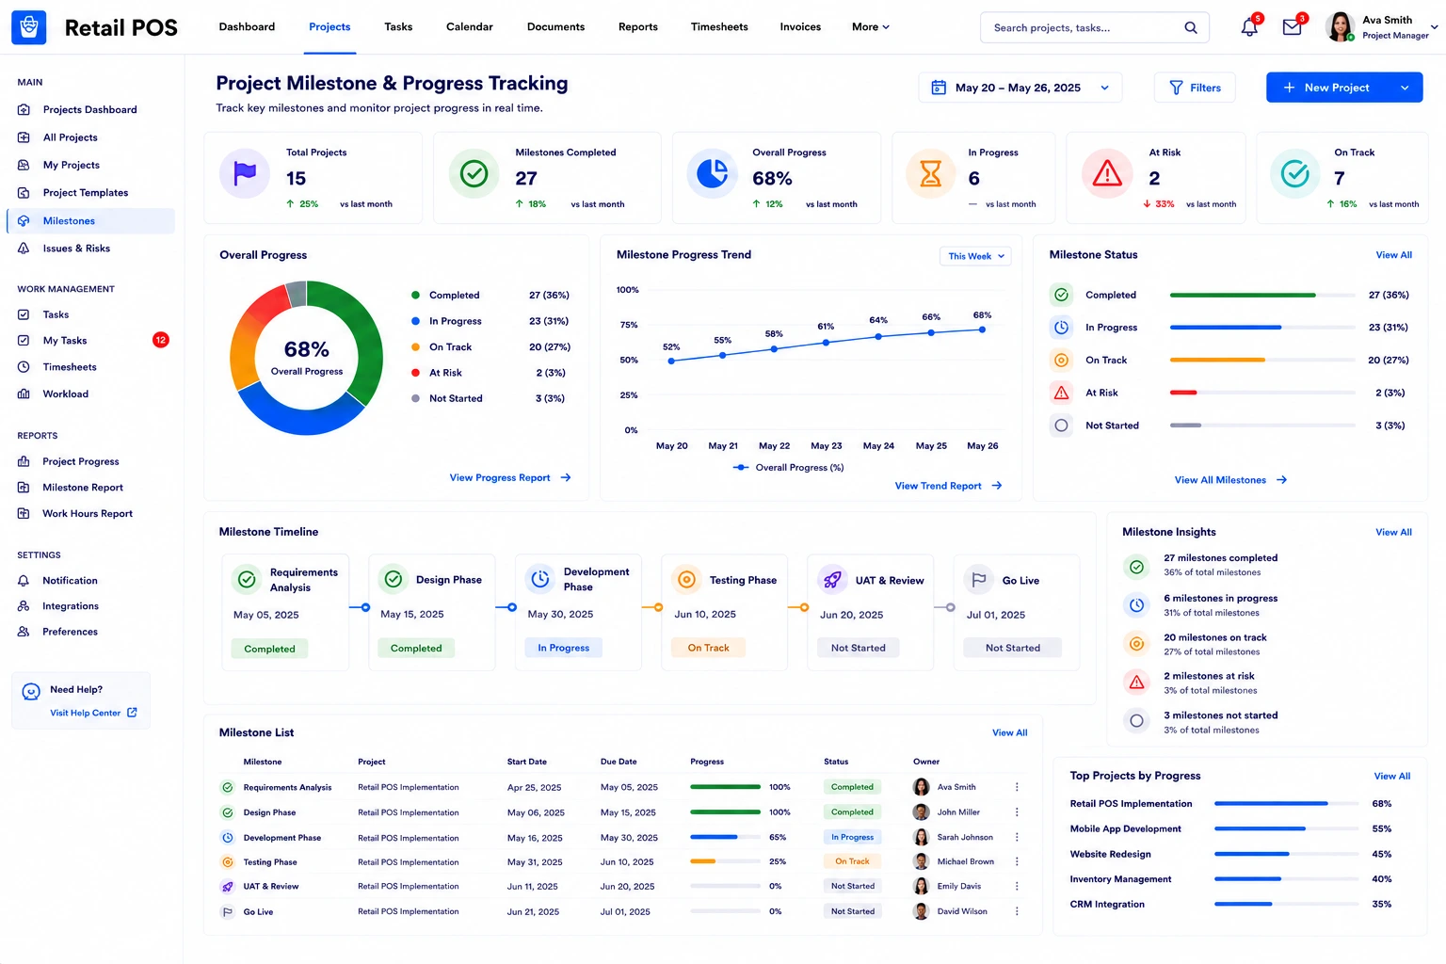Open the mail envelope icon

[1293, 27]
